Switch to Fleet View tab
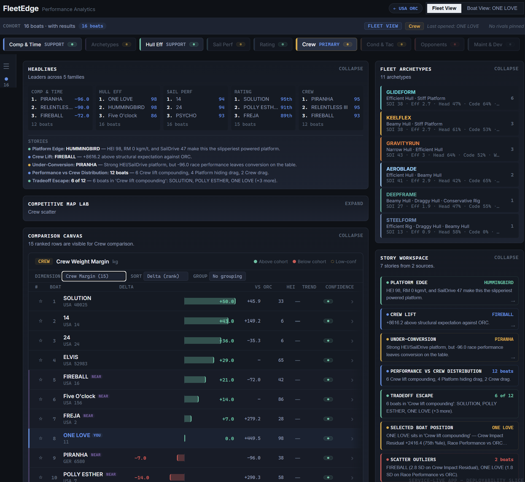This screenshot has height=482, width=525. (x=444, y=8)
